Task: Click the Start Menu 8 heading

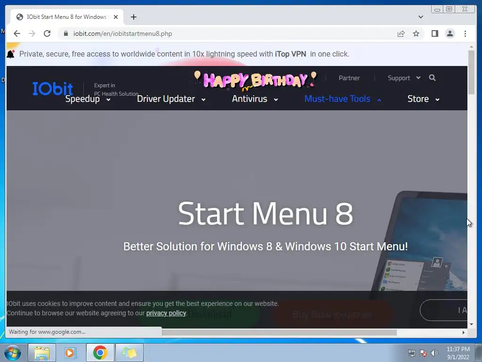Action: (x=265, y=214)
